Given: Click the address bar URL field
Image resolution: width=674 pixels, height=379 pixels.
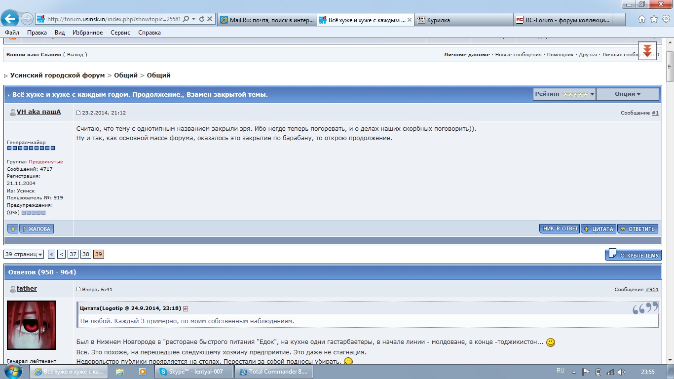Looking at the screenshot, I should click(x=112, y=19).
